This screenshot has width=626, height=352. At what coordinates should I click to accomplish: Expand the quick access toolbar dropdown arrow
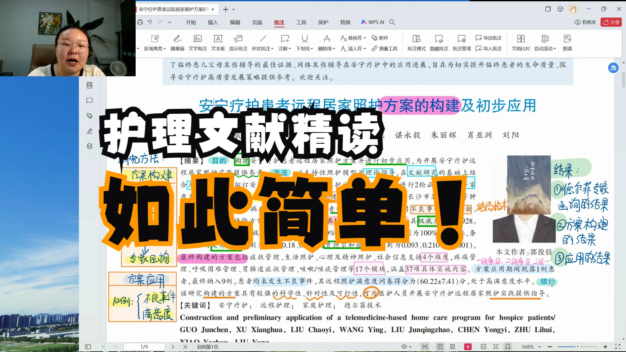click(x=170, y=22)
